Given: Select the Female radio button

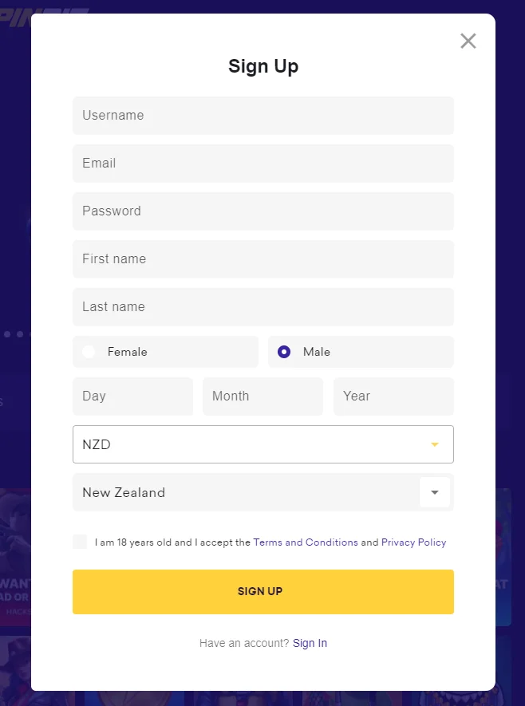Looking at the screenshot, I should coord(89,352).
